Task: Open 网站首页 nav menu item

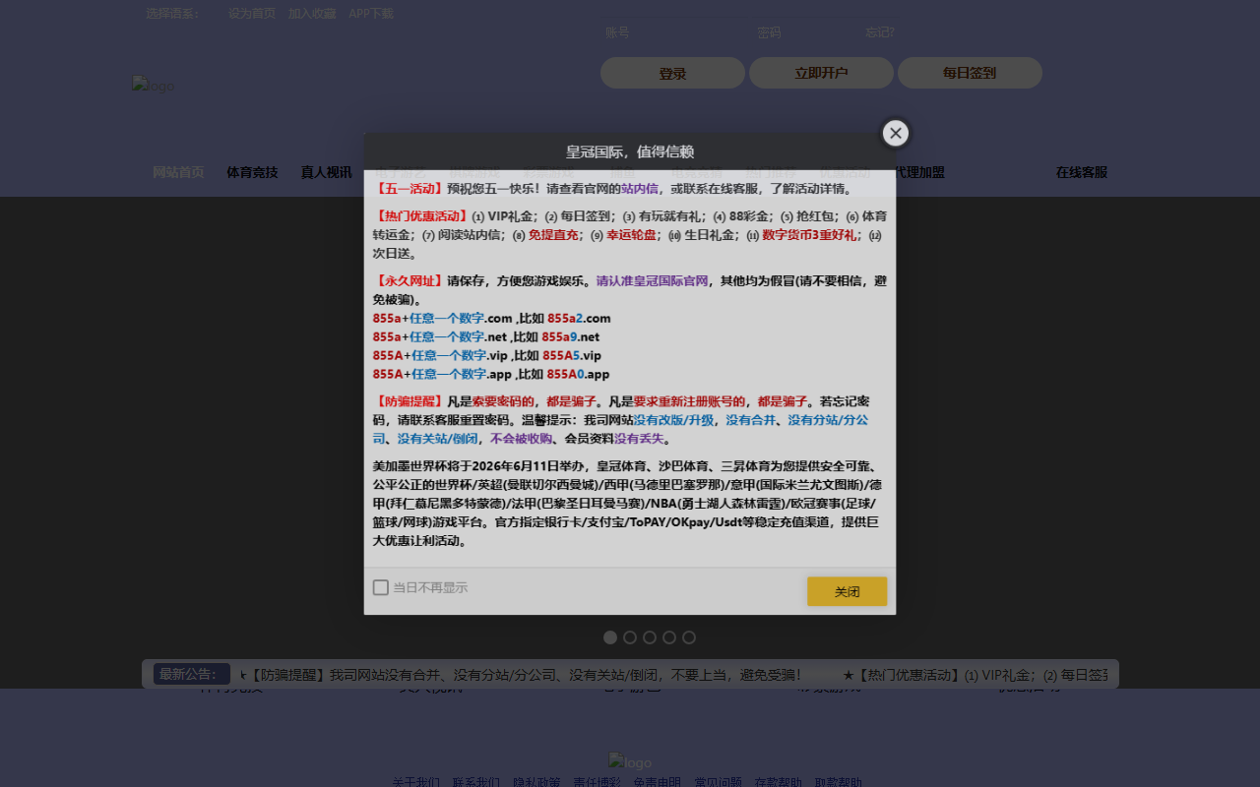Action: 178,172
